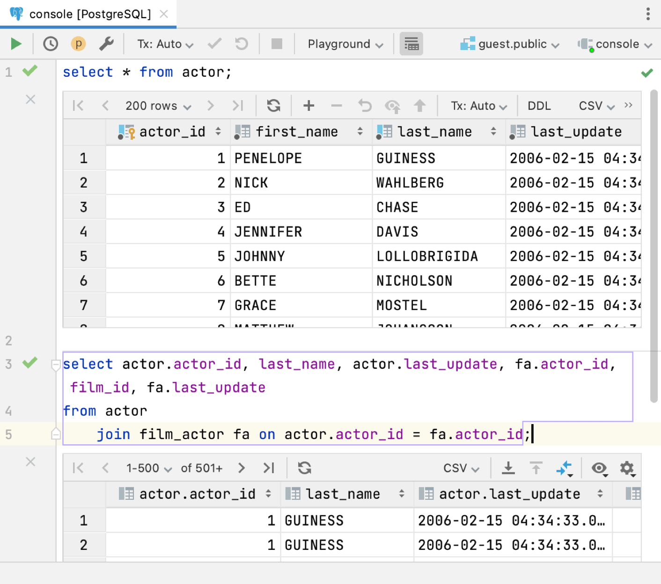Image resolution: width=661 pixels, height=584 pixels.
Task: Open the CSV extractor format dropdown
Action: [595, 106]
